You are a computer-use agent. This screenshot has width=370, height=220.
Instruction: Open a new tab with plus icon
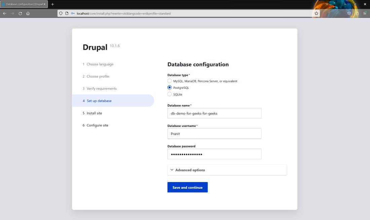pos(52,4)
